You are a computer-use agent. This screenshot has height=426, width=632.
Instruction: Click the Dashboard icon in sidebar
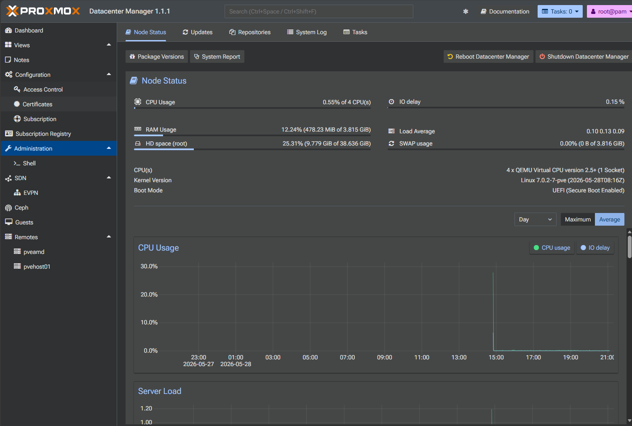(x=8, y=30)
